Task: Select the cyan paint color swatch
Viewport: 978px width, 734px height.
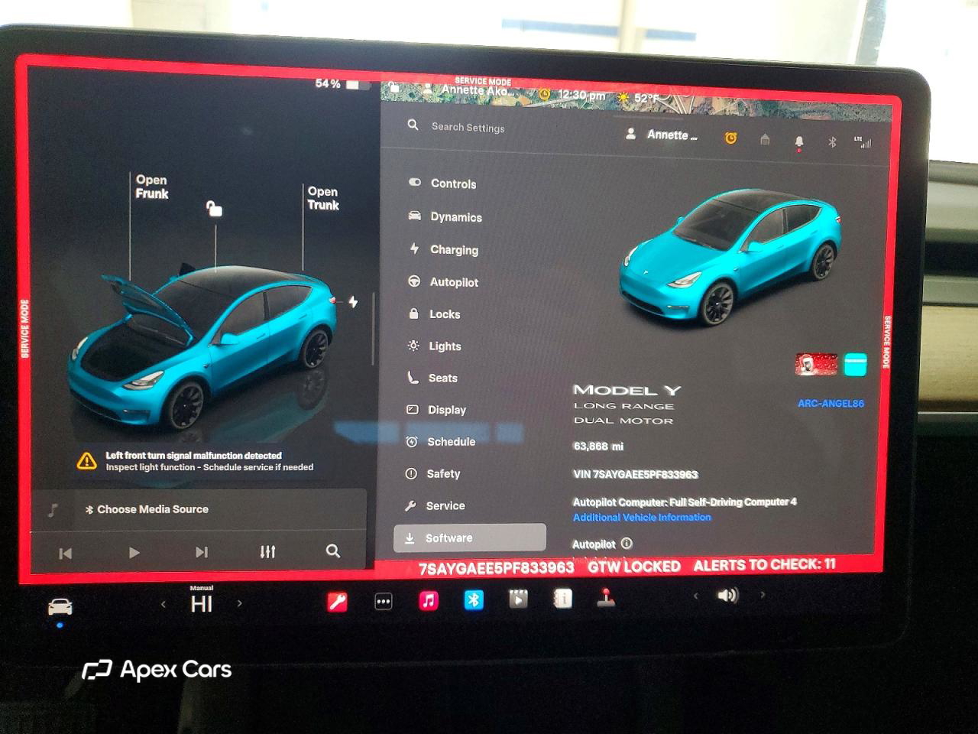Action: tap(855, 365)
